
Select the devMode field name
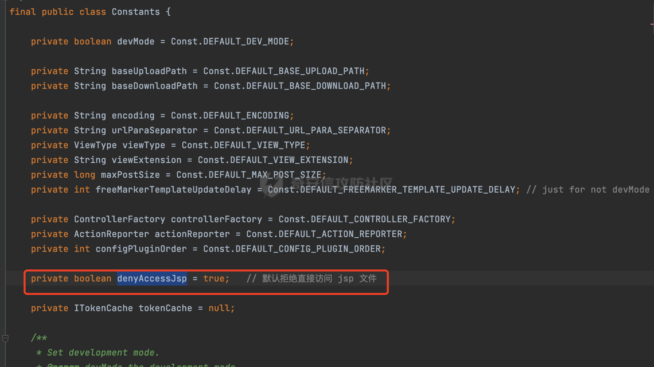(x=136, y=41)
